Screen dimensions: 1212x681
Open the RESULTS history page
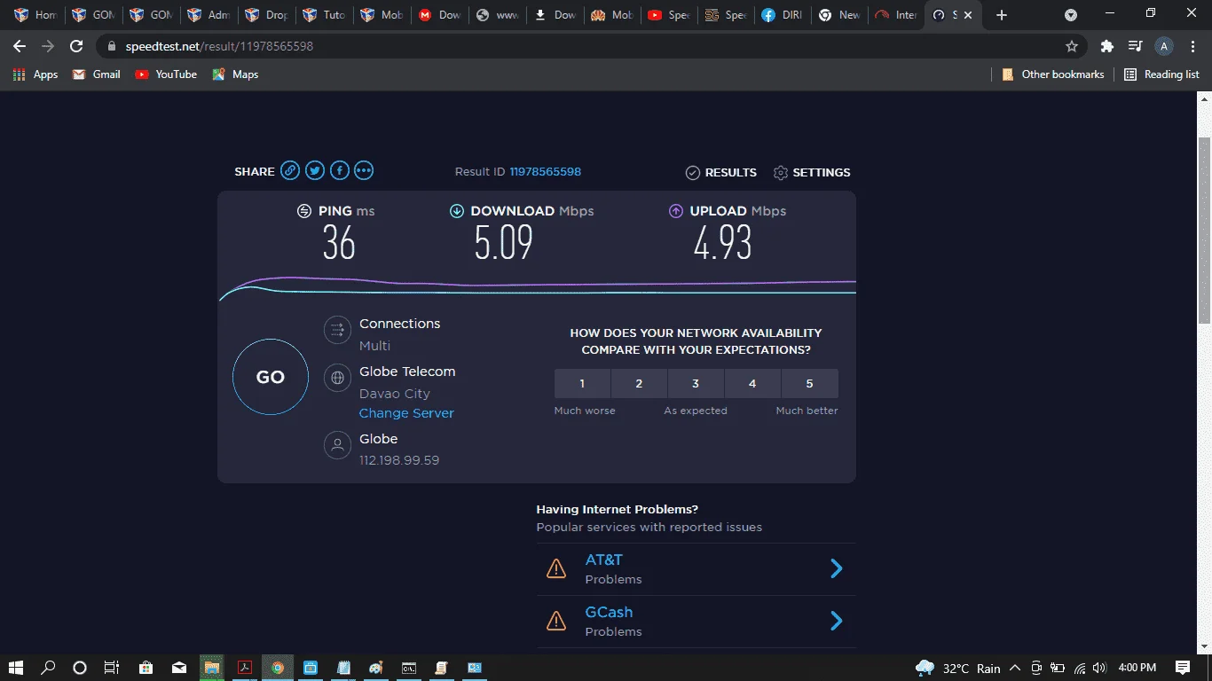tap(721, 172)
